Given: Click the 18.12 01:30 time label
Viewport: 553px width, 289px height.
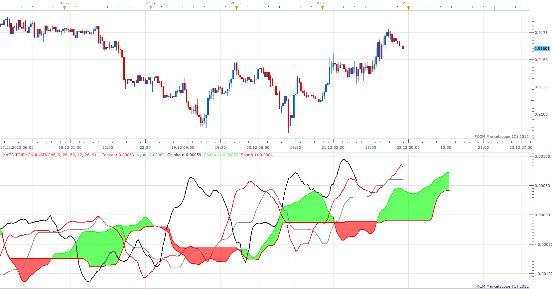Looking at the screenshot, I should (70, 147).
